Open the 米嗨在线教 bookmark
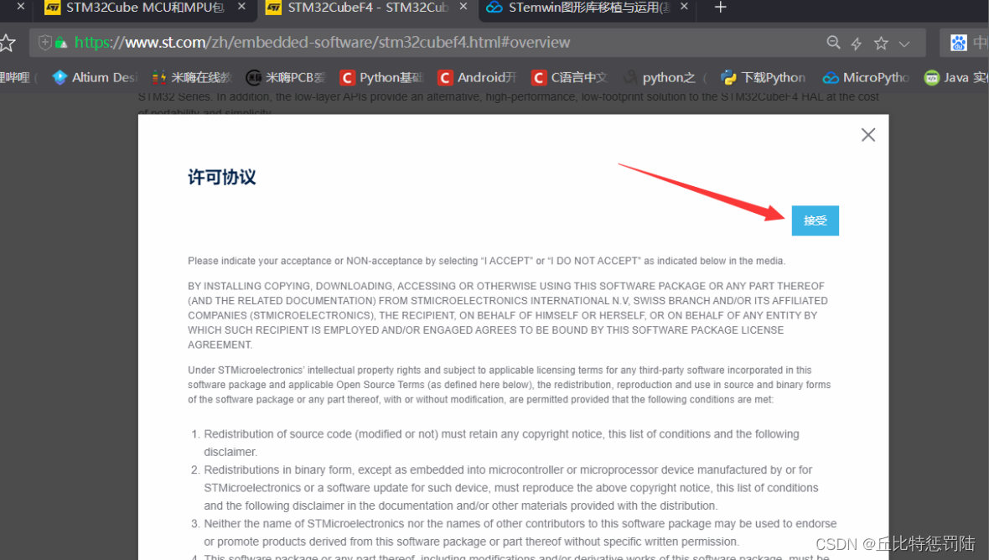 pyautogui.click(x=192, y=78)
